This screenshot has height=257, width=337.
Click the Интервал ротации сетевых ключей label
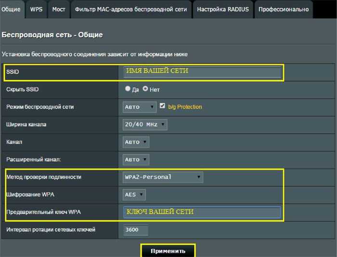point(51,230)
